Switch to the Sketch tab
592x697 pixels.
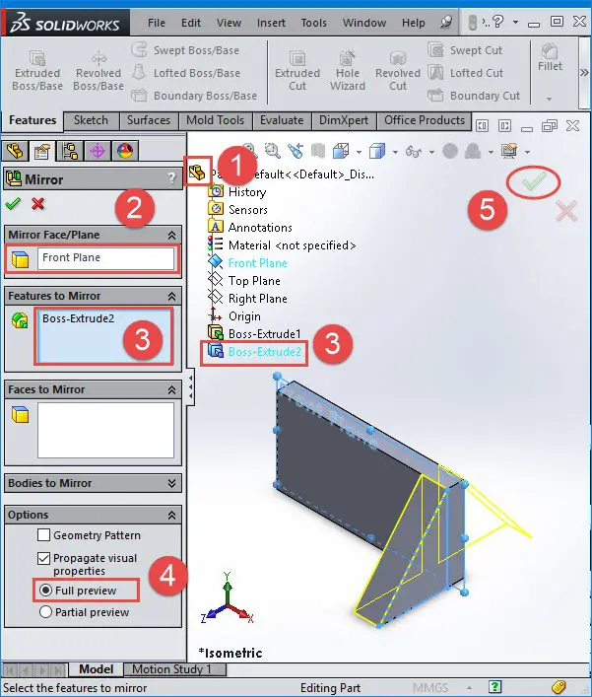(x=91, y=120)
